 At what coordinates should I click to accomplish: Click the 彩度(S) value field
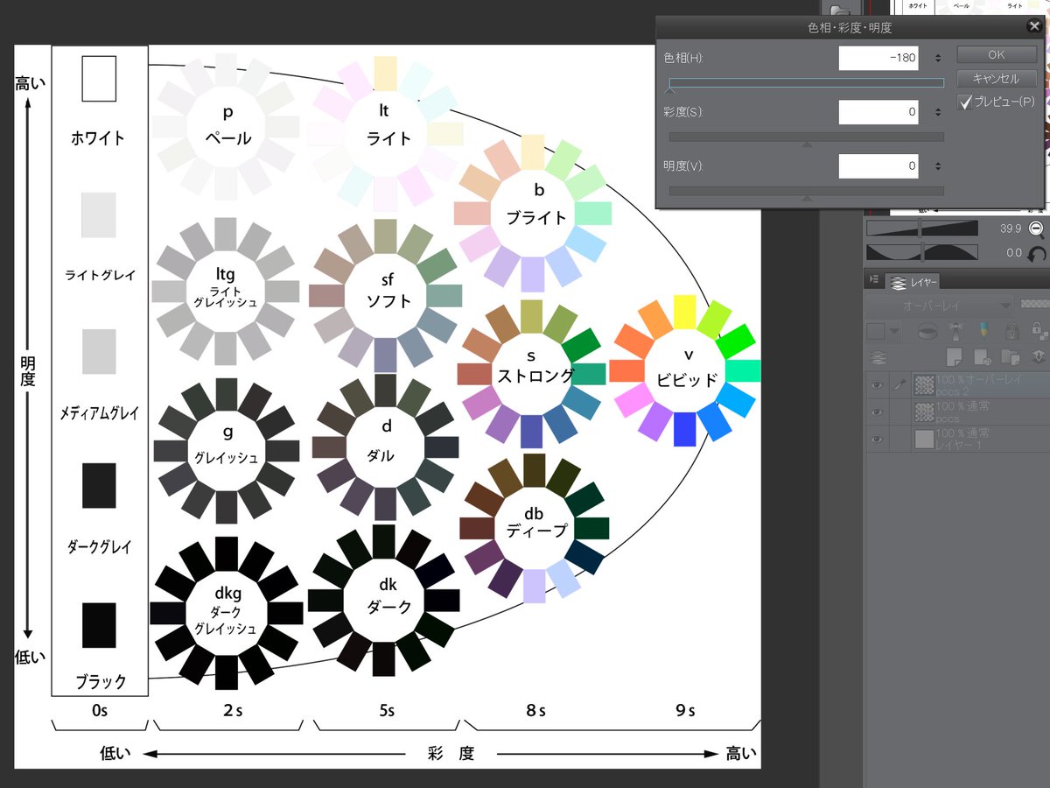[878, 112]
